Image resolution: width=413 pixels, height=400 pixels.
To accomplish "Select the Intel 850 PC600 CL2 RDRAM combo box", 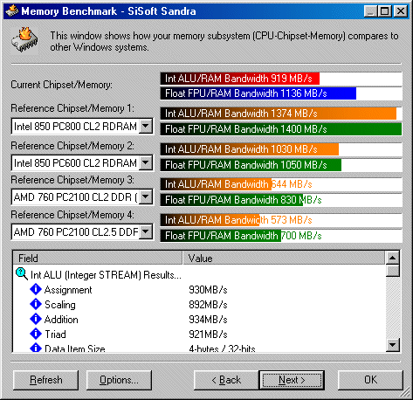I will click(82, 162).
